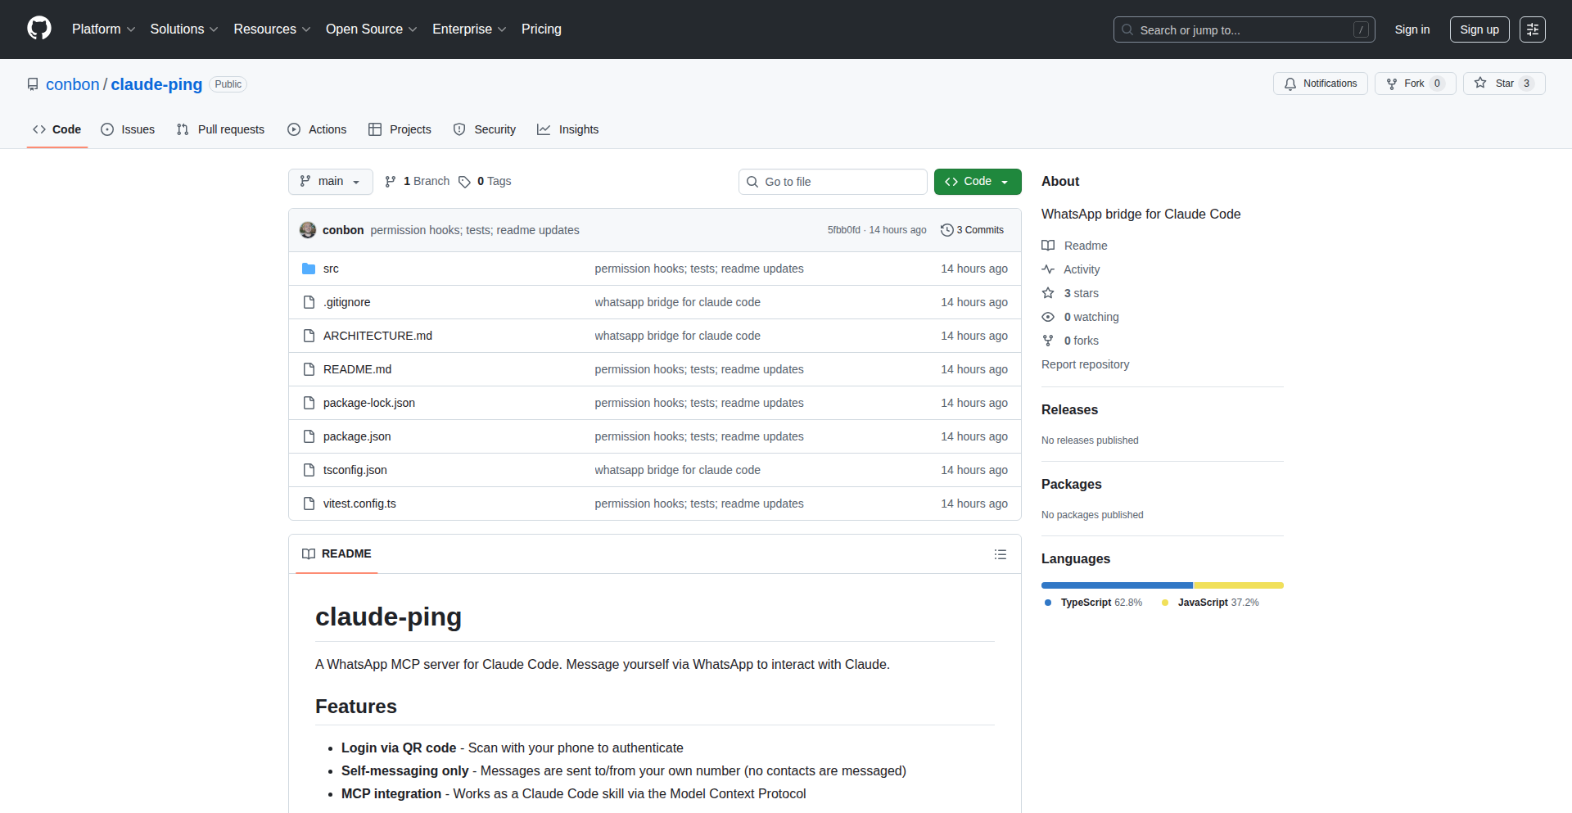This screenshot has width=1572, height=813.
Task: Open the main branch dropdown
Action: [330, 182]
